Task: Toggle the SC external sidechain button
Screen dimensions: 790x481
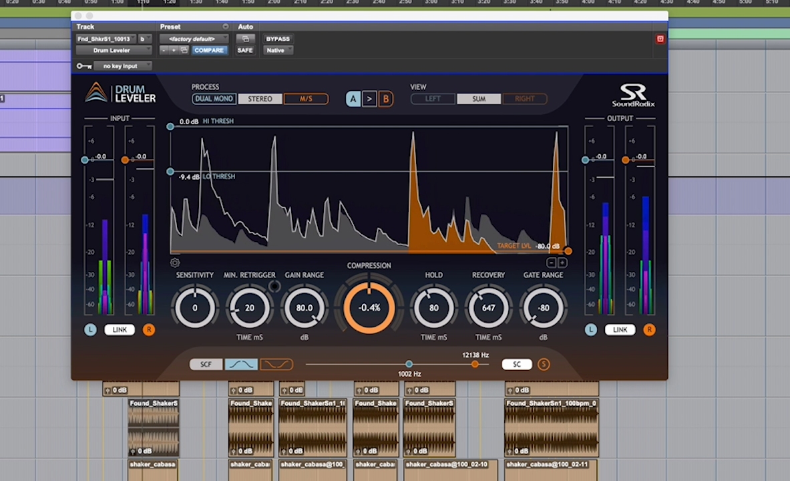Action: [x=517, y=364]
